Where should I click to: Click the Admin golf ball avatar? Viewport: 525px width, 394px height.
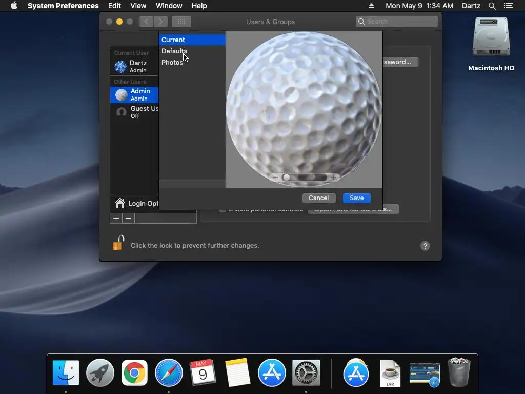(121, 95)
